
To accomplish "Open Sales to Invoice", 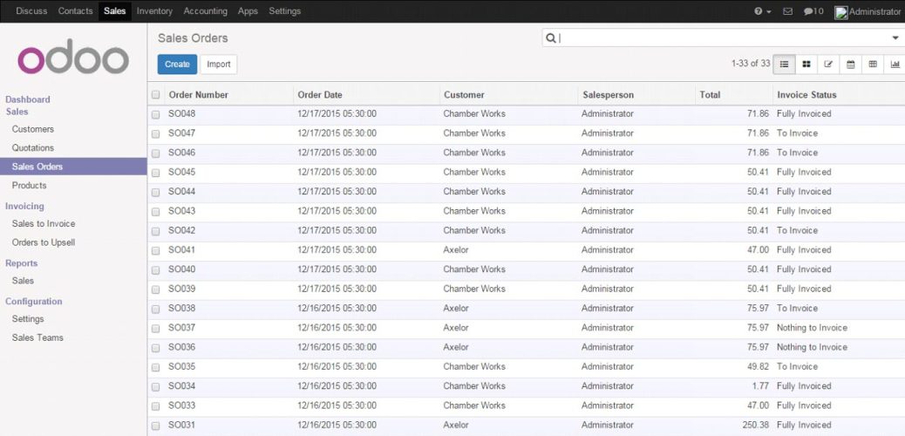I will [44, 223].
